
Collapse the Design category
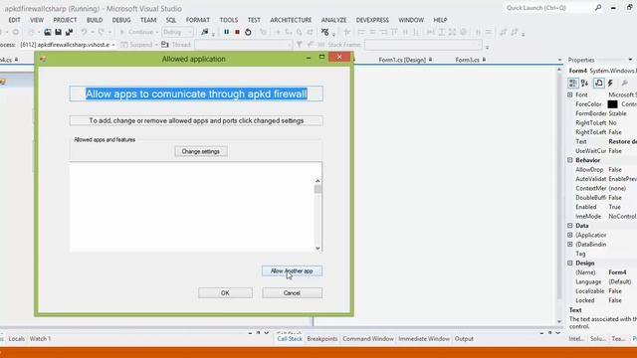[570, 263]
